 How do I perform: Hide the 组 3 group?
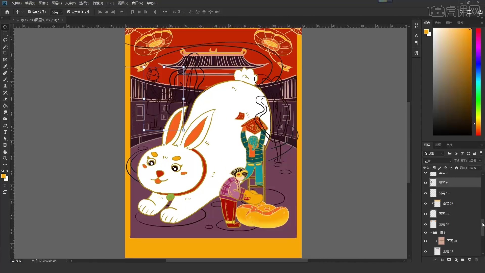[x=425, y=233]
